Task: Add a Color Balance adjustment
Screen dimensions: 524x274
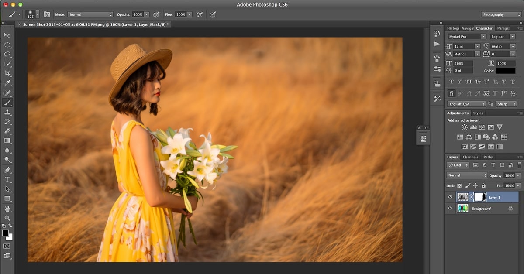Action: (469, 137)
